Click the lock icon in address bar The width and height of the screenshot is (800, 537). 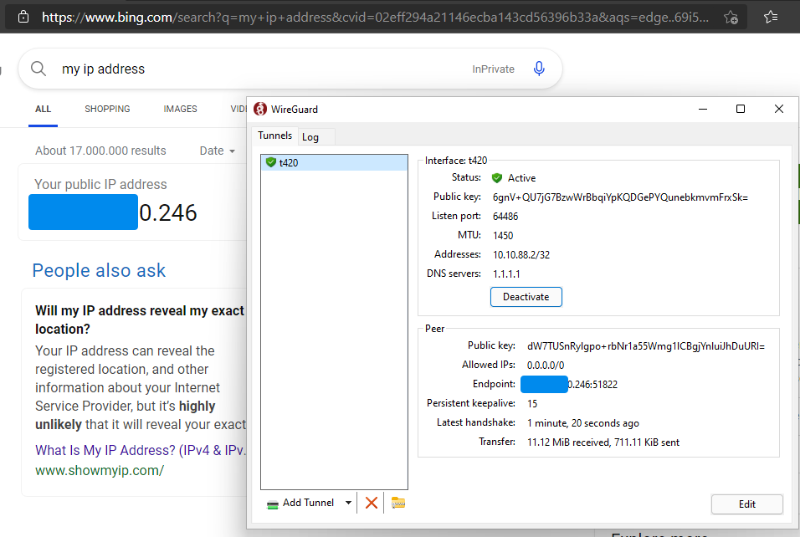[23, 17]
